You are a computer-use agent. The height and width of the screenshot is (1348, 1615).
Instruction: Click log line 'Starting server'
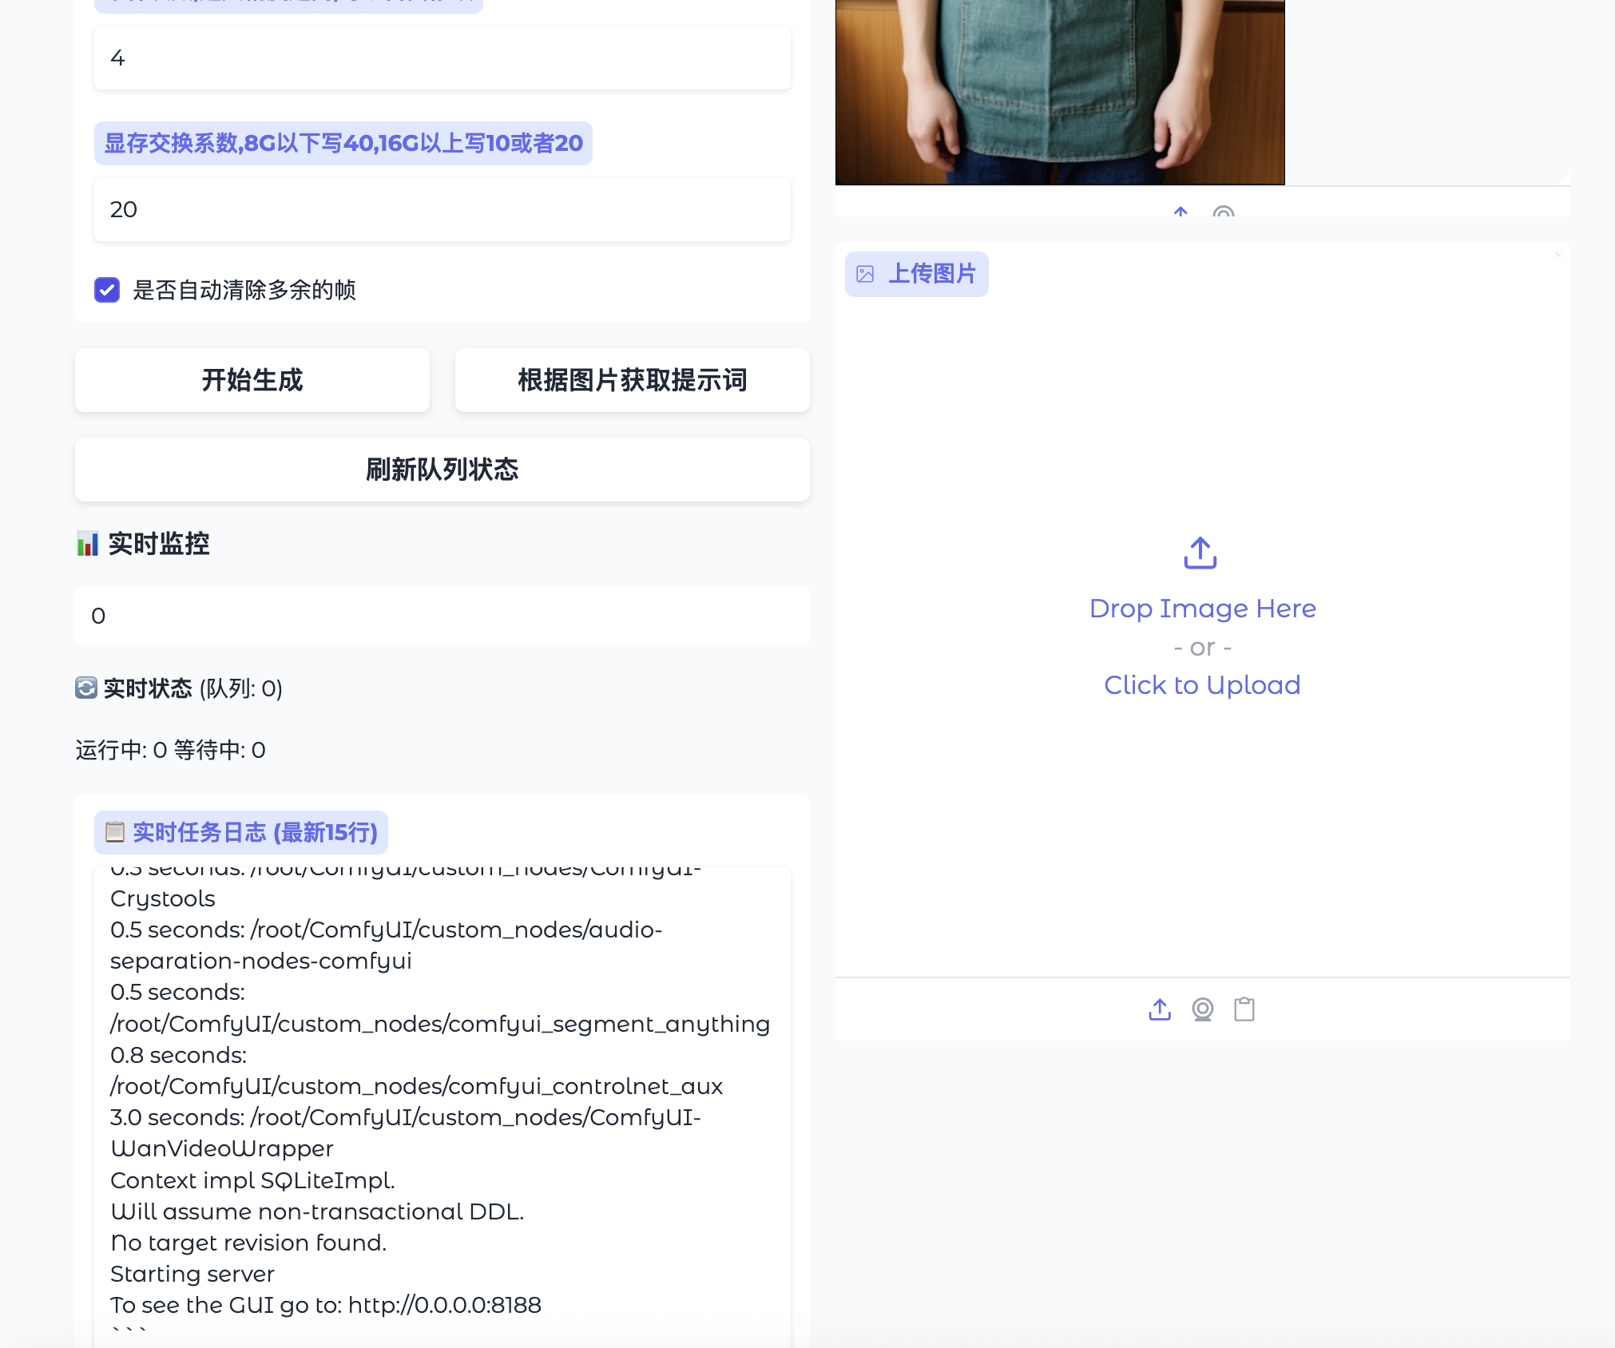[192, 1274]
